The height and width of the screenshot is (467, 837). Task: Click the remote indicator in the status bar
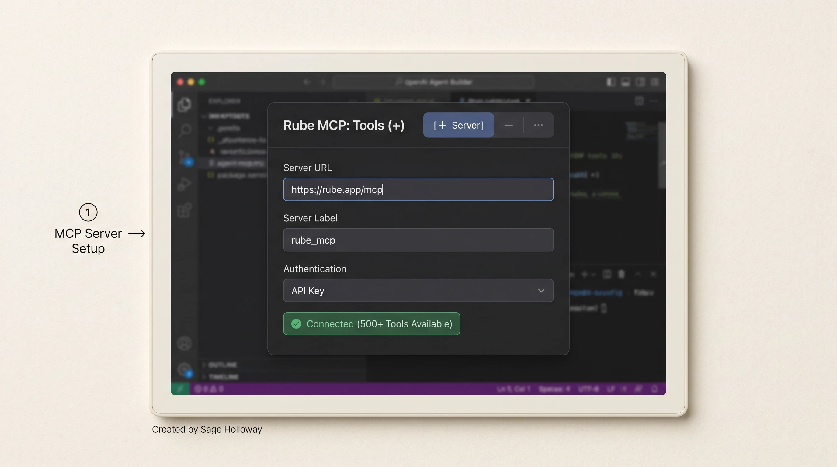(x=180, y=389)
